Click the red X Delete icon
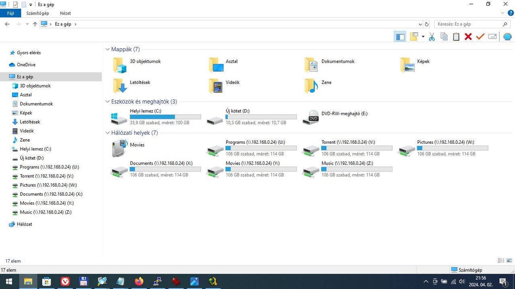This screenshot has height=289, width=515. pyautogui.click(x=468, y=37)
